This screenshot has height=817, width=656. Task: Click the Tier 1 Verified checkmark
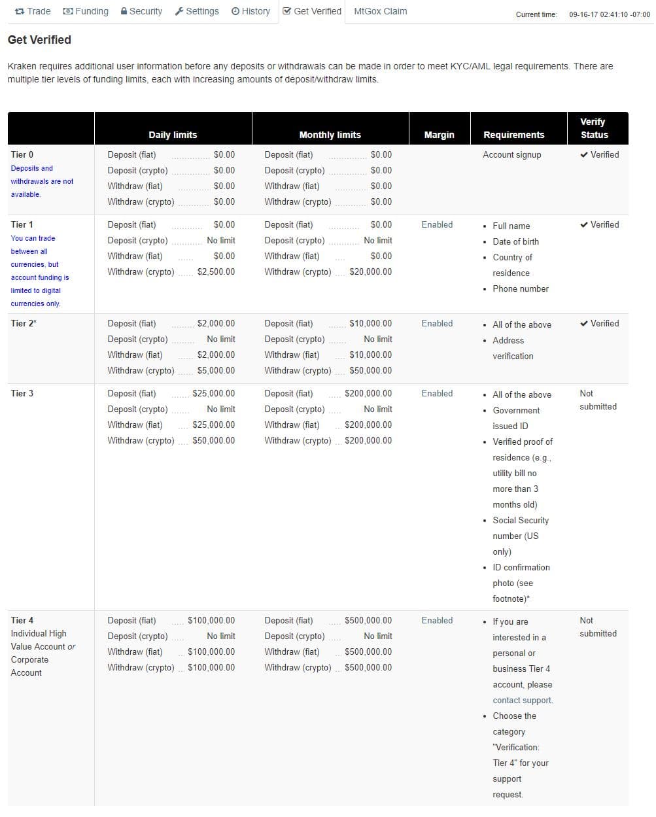click(583, 225)
